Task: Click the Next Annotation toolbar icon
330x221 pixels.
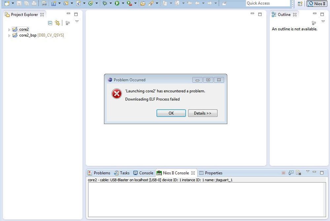Action: (x=165, y=3)
